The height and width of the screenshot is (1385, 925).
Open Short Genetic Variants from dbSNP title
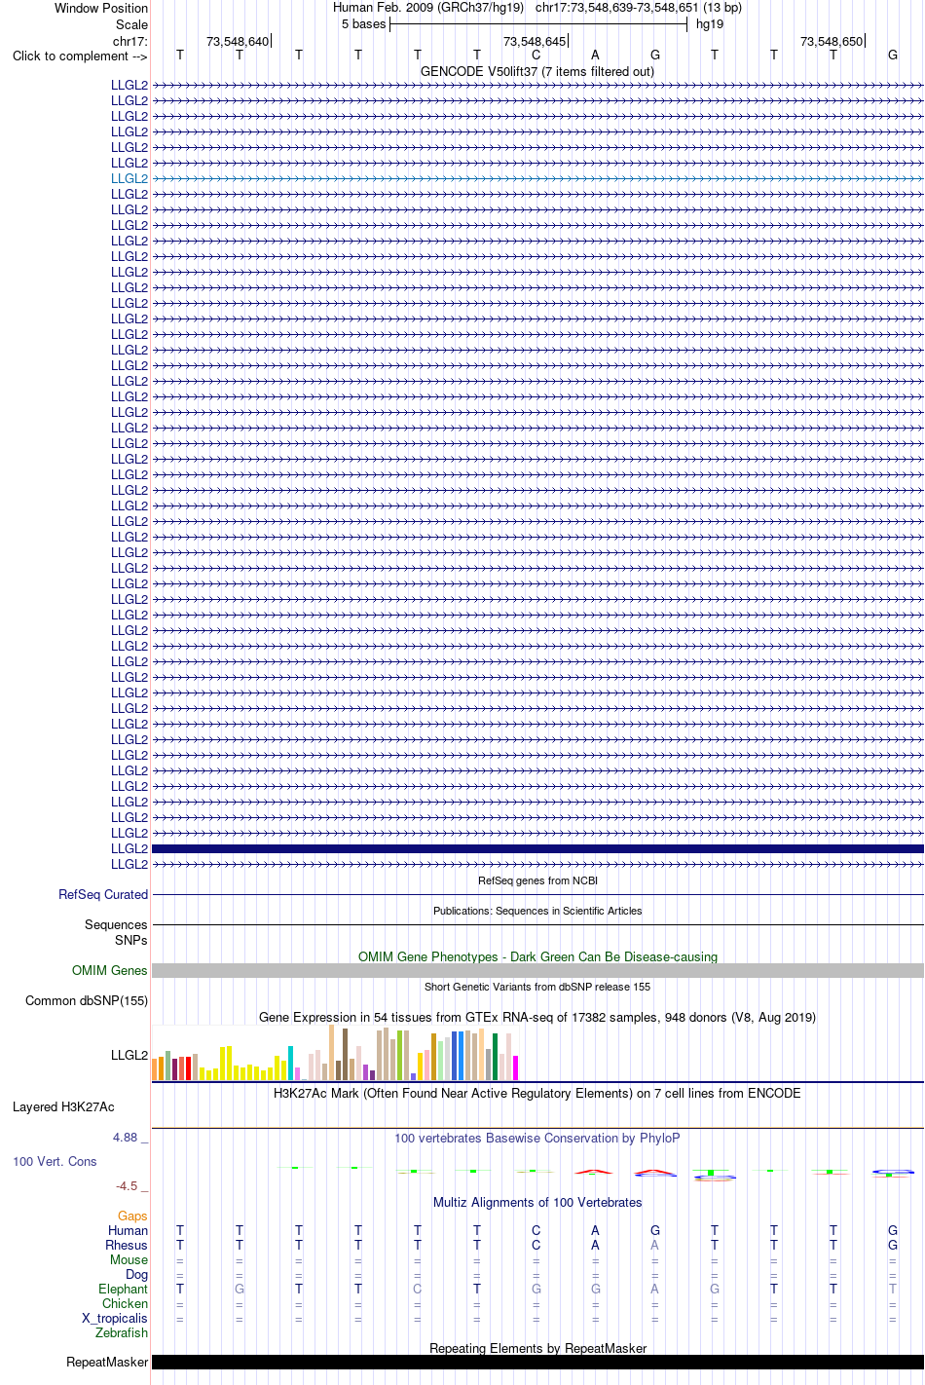tap(537, 987)
